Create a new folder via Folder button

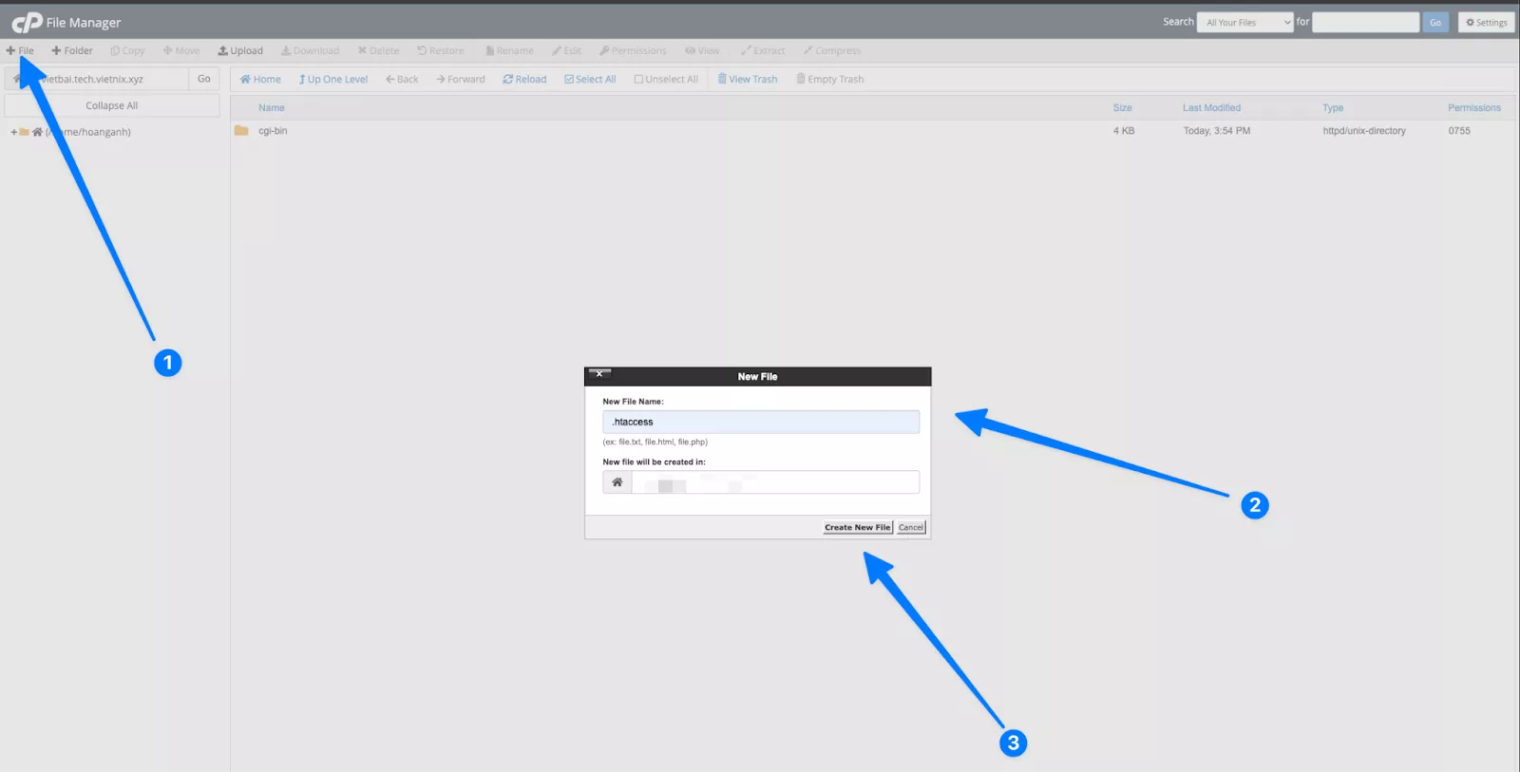[x=72, y=51]
